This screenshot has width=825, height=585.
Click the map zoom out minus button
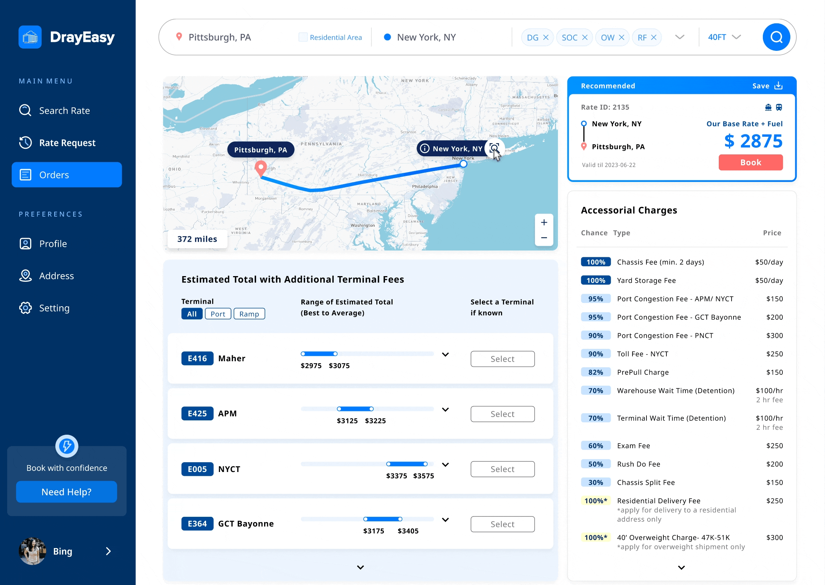544,238
